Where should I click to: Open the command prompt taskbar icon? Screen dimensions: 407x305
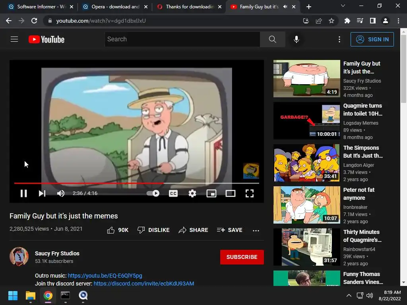[x=65, y=295]
